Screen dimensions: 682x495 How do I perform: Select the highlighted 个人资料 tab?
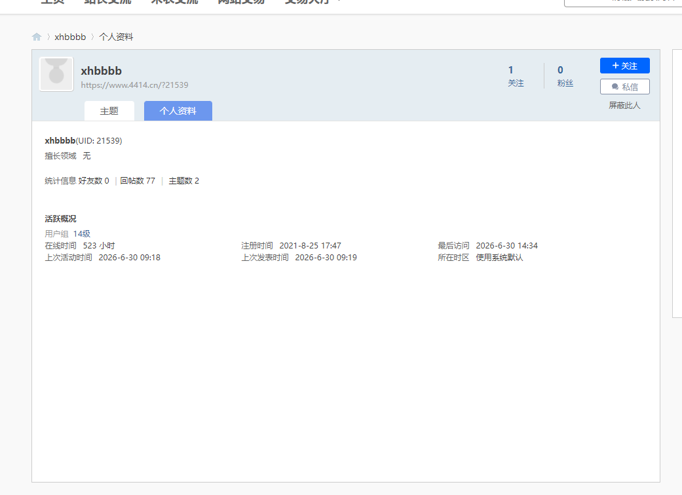click(178, 111)
